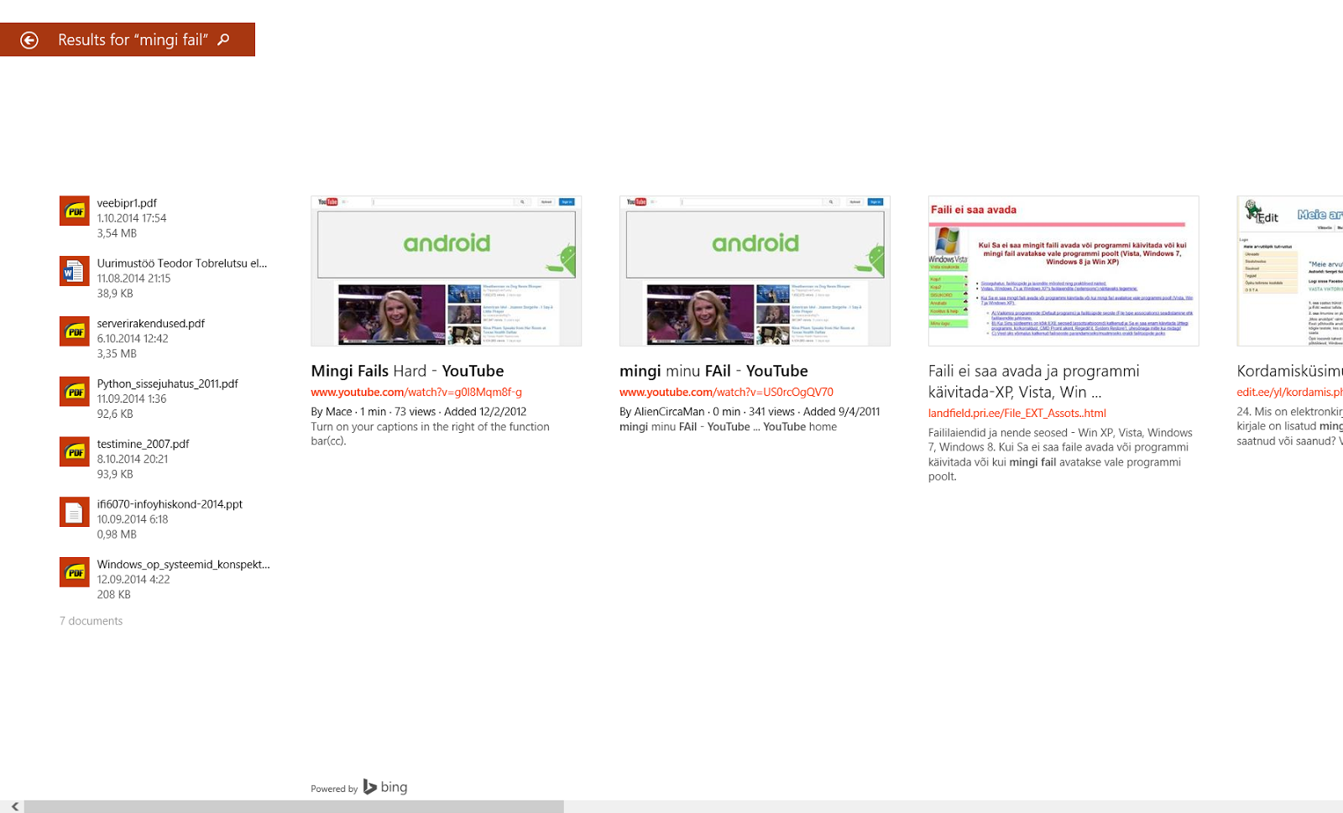1343x813 pixels.
Task: Click the 'By Mace · 1 min · 73 views' line
Action: coord(418,412)
